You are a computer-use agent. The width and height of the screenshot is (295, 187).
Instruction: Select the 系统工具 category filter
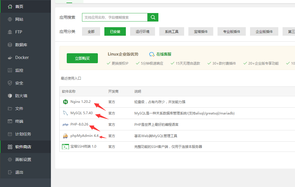pos(172,31)
